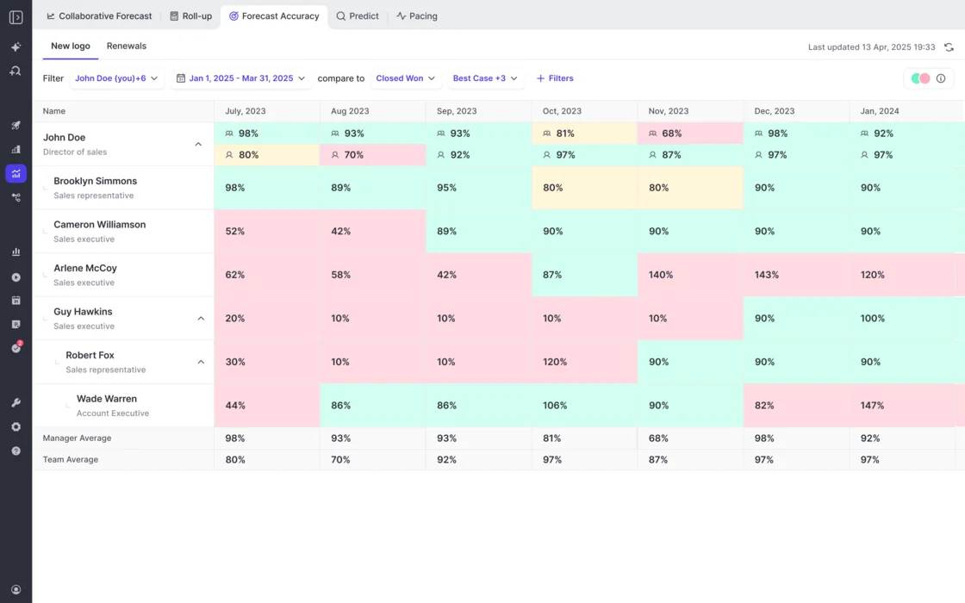Screen dimensions: 965x603
Task: Click the Manager Average row label
Action: click(77, 438)
